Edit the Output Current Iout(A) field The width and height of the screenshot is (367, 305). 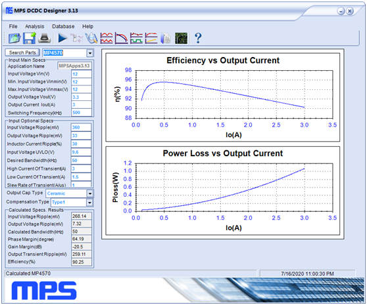click(81, 104)
